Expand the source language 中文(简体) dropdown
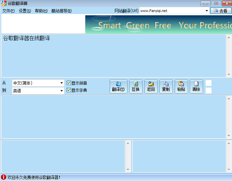Viewport: 232px width, 181px height. coord(61,83)
